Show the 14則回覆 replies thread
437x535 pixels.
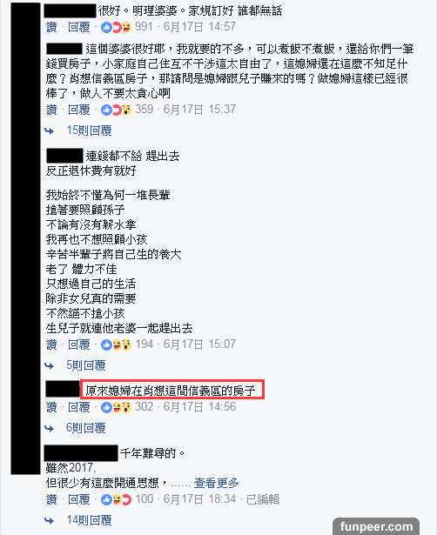point(89,520)
